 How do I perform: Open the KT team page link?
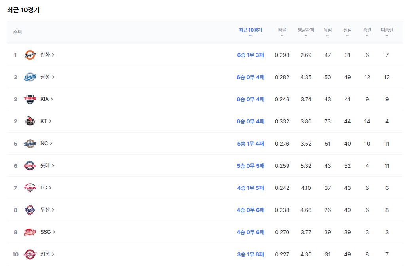[x=46, y=121]
